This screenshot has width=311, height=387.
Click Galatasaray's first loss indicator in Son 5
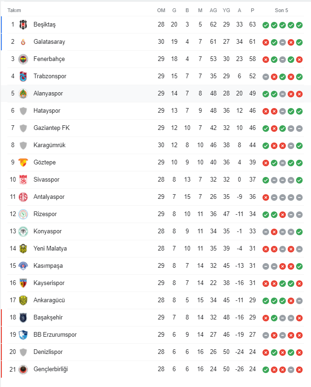click(266, 42)
